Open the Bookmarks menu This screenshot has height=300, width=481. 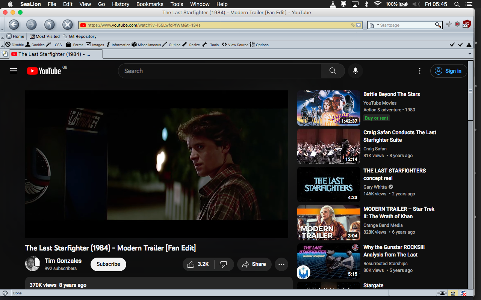(150, 4)
